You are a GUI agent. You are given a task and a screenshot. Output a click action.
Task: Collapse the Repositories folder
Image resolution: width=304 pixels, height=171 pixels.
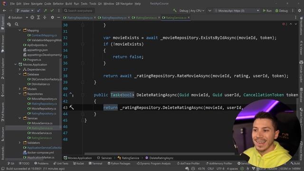point(20,94)
